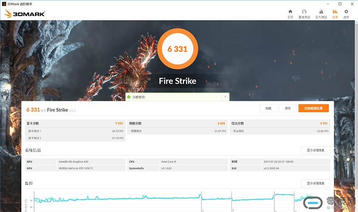Click the 保存 save button
The width and height of the screenshot is (358, 212).
[x=288, y=108]
